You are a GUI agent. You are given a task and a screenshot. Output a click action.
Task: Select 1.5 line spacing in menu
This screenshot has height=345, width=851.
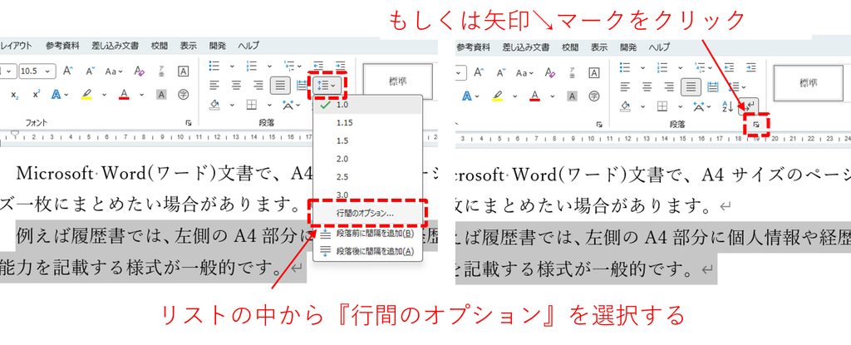[x=368, y=140]
